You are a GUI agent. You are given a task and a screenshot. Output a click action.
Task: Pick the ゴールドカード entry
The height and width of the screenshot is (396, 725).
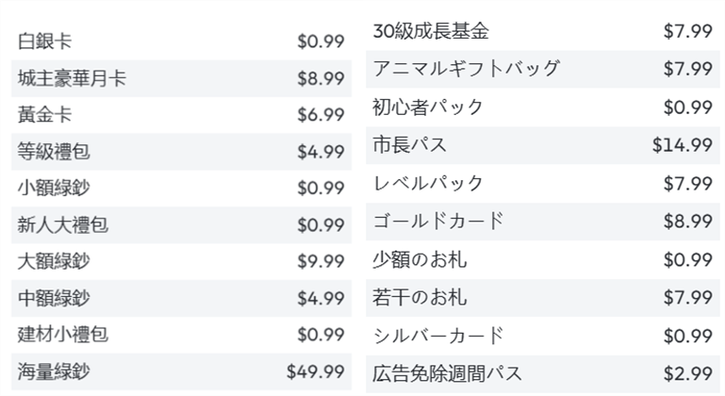pyautogui.click(x=438, y=222)
